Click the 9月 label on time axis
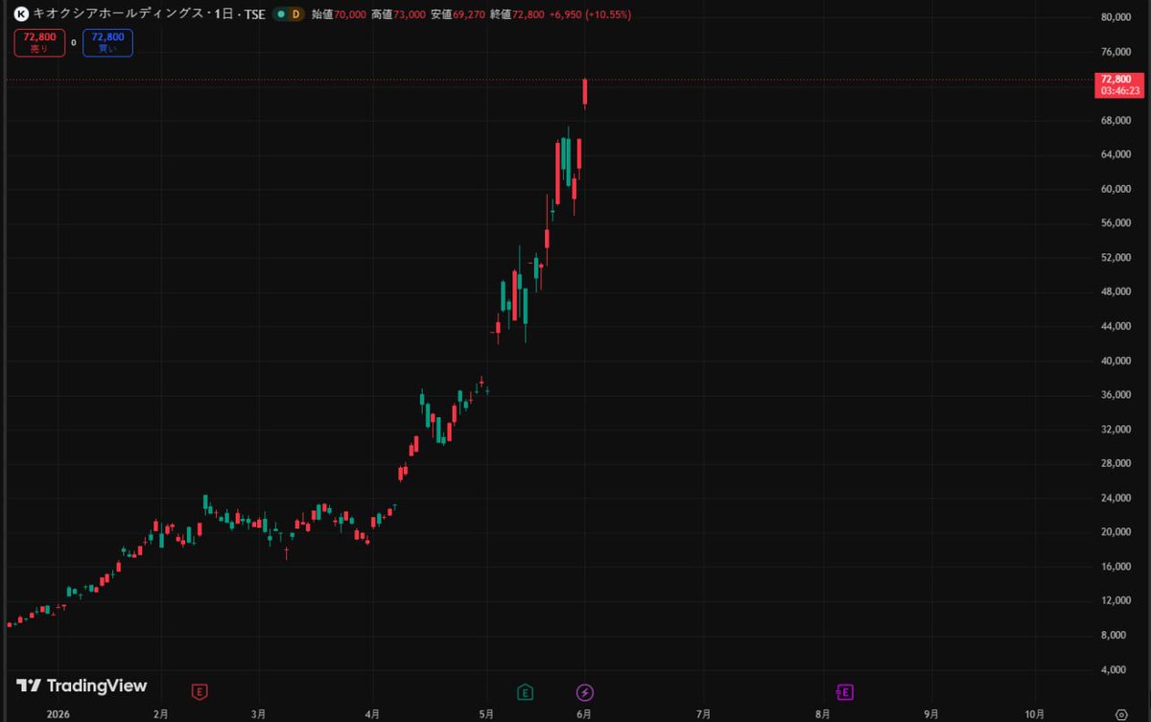 (931, 714)
